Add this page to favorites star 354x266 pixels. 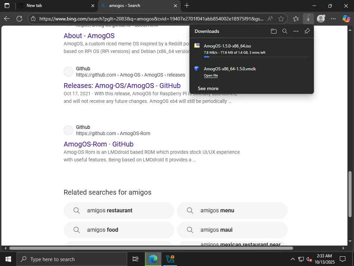[281, 19]
